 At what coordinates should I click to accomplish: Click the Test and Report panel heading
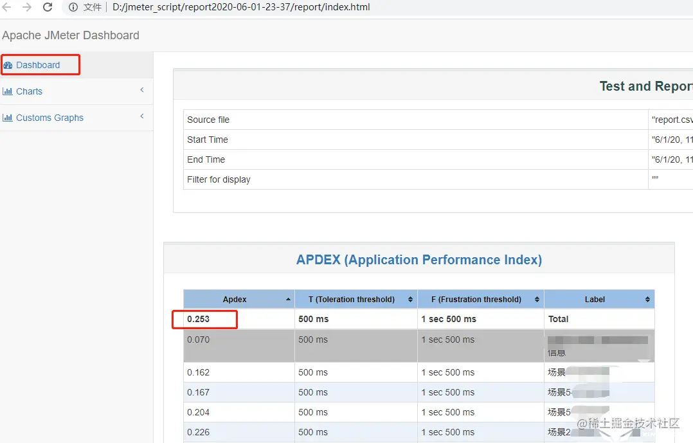(646, 86)
